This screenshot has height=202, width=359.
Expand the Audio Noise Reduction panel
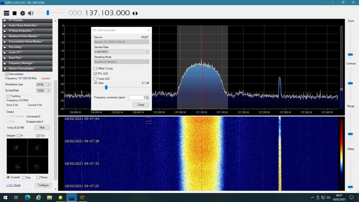coord(27,25)
